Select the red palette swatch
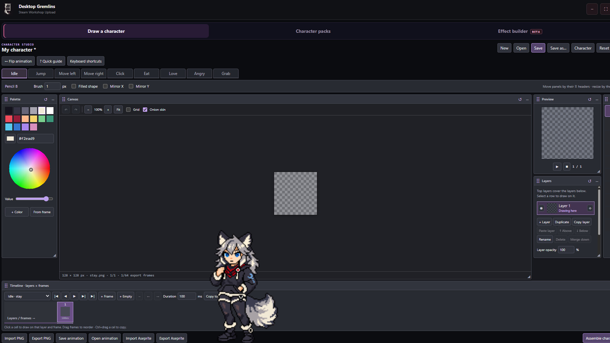This screenshot has height=343, width=610. coord(9,119)
